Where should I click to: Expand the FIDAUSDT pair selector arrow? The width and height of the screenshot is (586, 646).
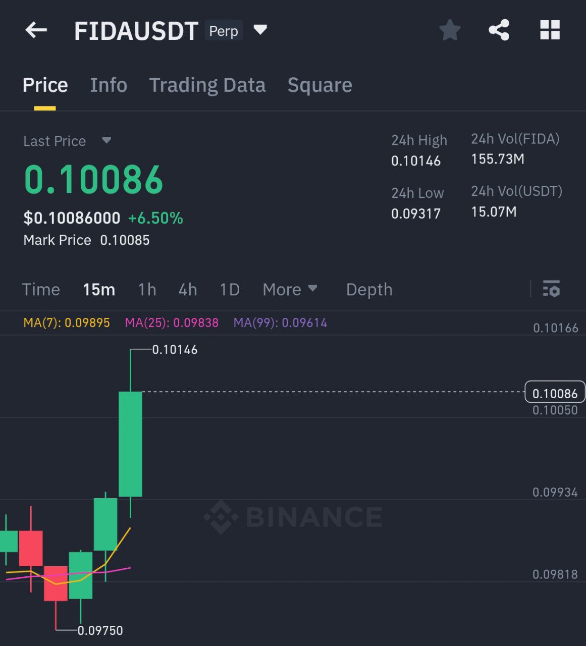260,30
